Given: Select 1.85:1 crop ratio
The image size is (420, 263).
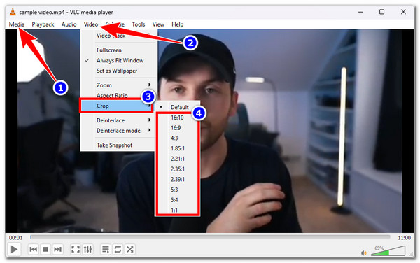Looking at the screenshot, I should coord(178,148).
